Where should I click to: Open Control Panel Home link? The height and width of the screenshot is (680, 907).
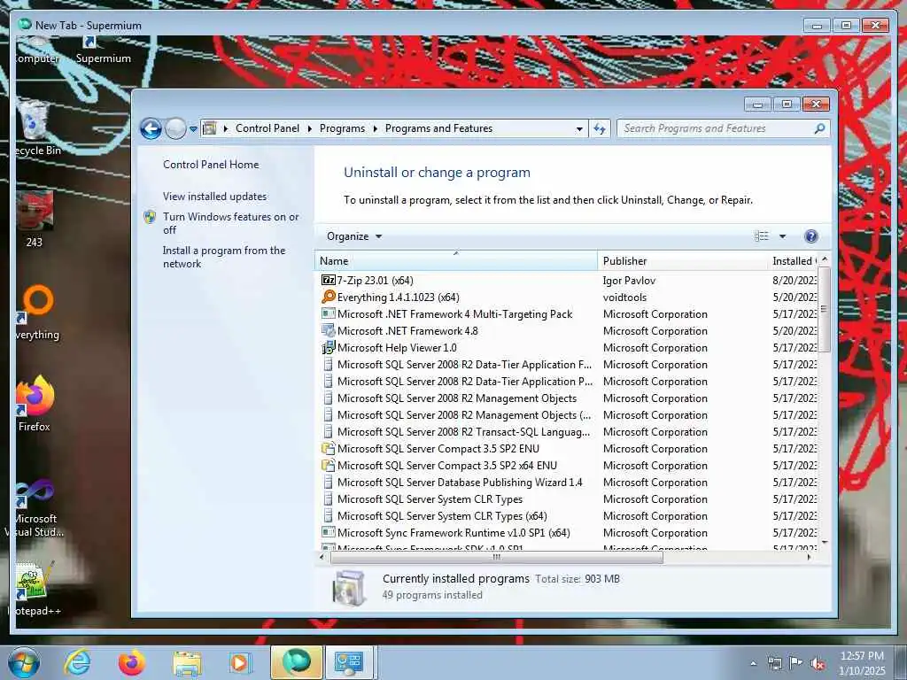point(211,165)
